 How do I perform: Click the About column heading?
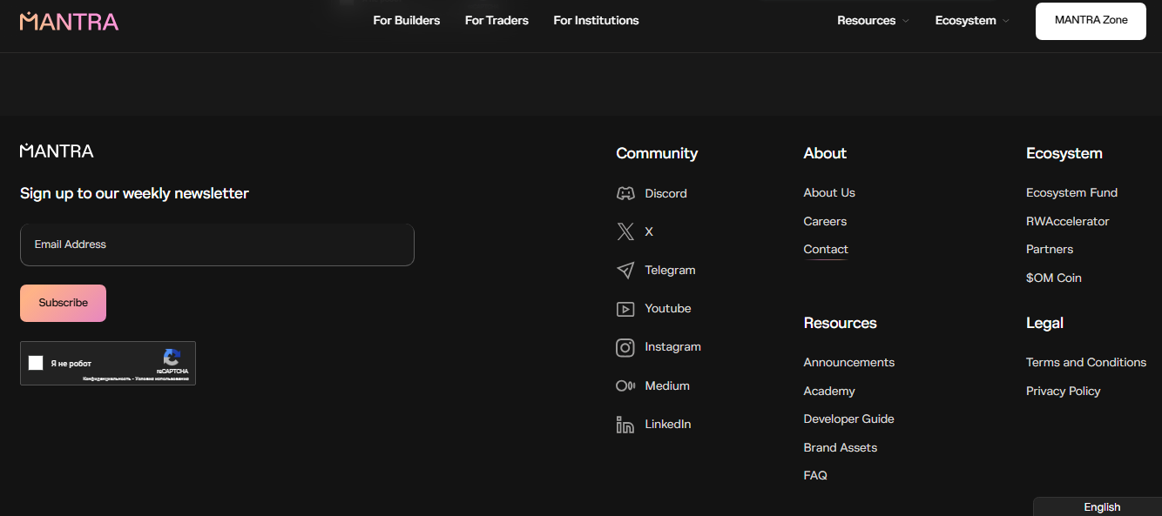[825, 153]
